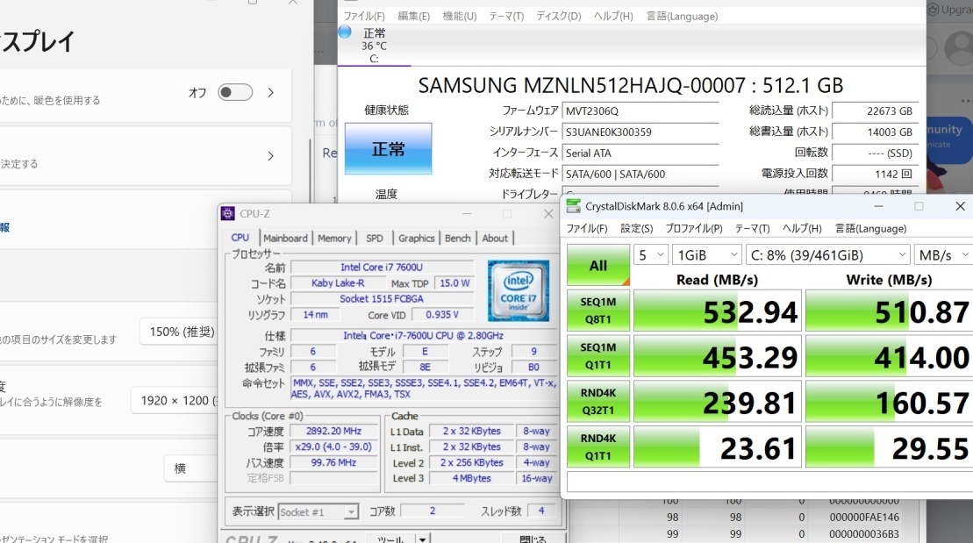This screenshot has width=973, height=543.
Task: Open the test count dropdown showing 5
Action: [x=650, y=255]
